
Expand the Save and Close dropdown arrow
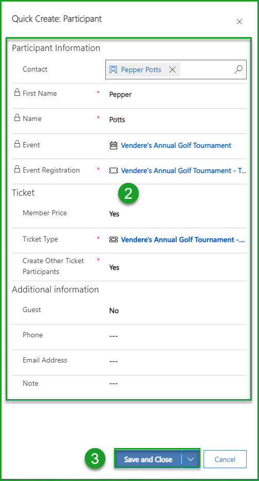coord(191,459)
